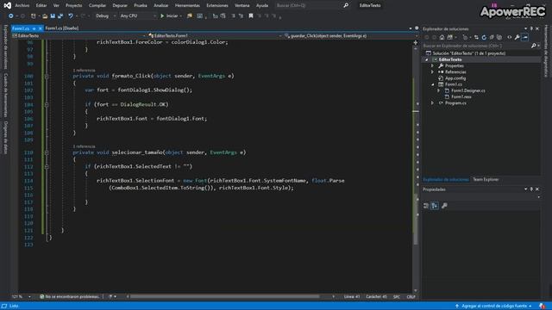Viewport: 552px width, 310px height.
Task: Switch to the Explorador de soluciones bottom tab
Action: point(446,180)
